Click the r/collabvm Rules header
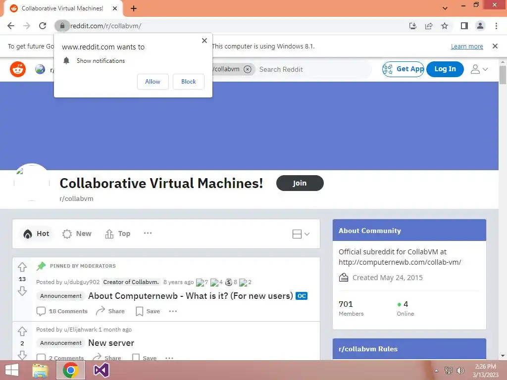The height and width of the screenshot is (380, 507). (x=409, y=349)
